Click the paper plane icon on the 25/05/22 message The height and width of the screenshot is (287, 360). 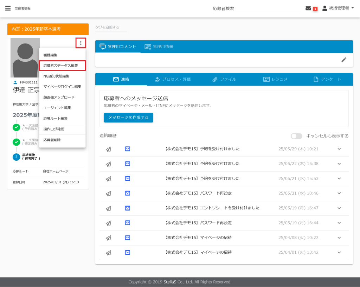(x=109, y=163)
